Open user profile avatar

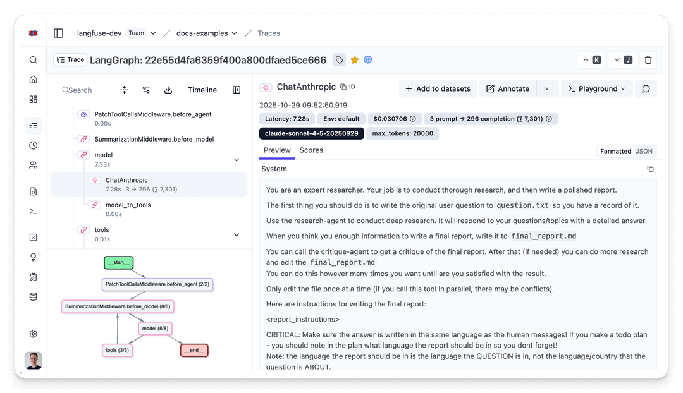click(33, 360)
